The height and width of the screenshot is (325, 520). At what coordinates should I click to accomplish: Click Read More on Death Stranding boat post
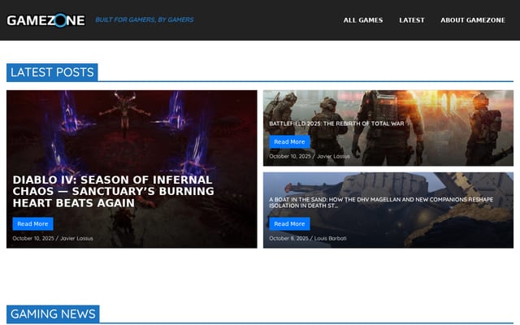click(289, 224)
